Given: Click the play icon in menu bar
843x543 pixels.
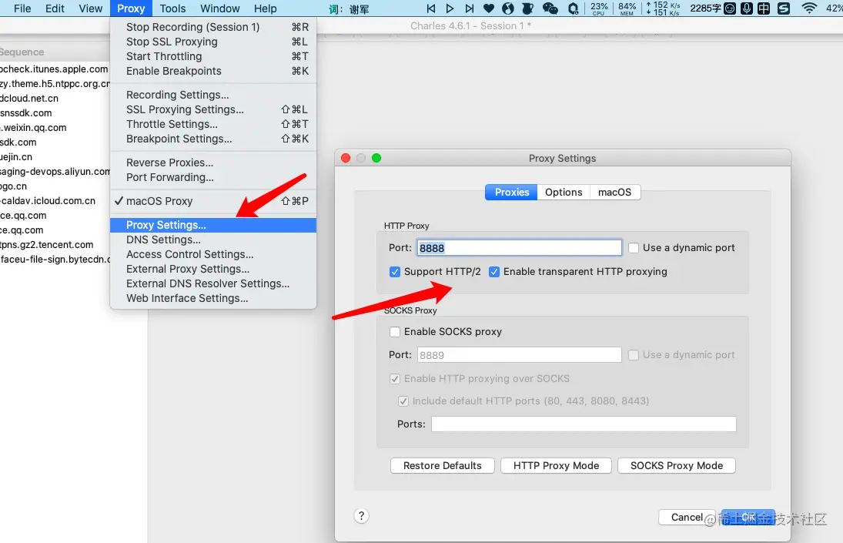Looking at the screenshot, I should (450, 8).
